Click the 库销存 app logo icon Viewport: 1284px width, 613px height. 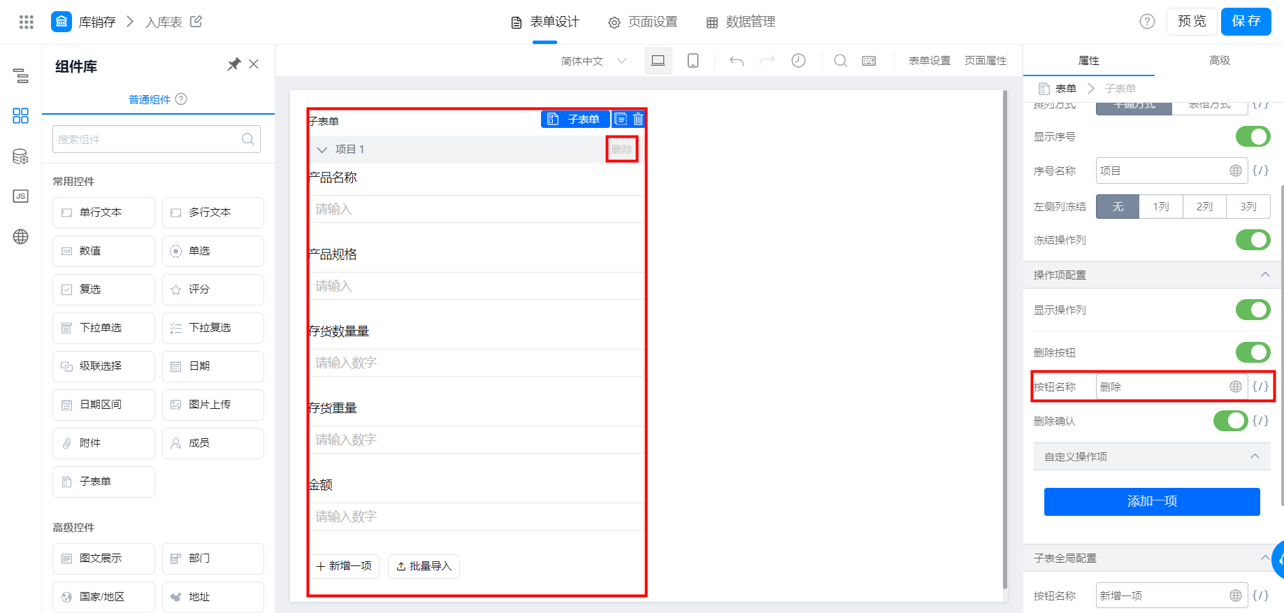62,22
